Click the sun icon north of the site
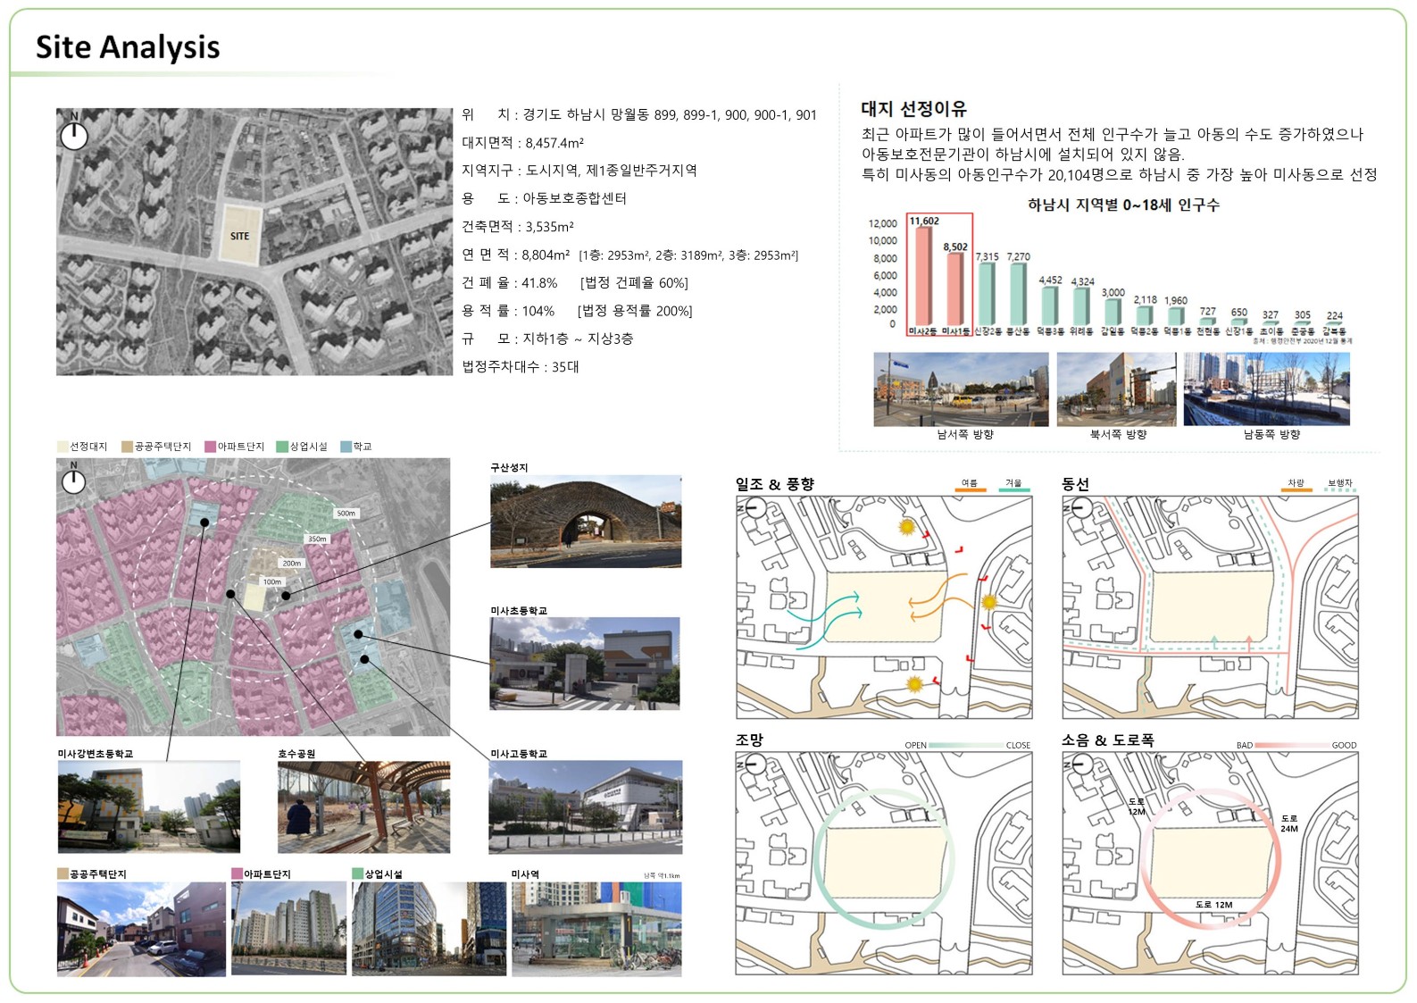This screenshot has height=1003, width=1417. 907,527
